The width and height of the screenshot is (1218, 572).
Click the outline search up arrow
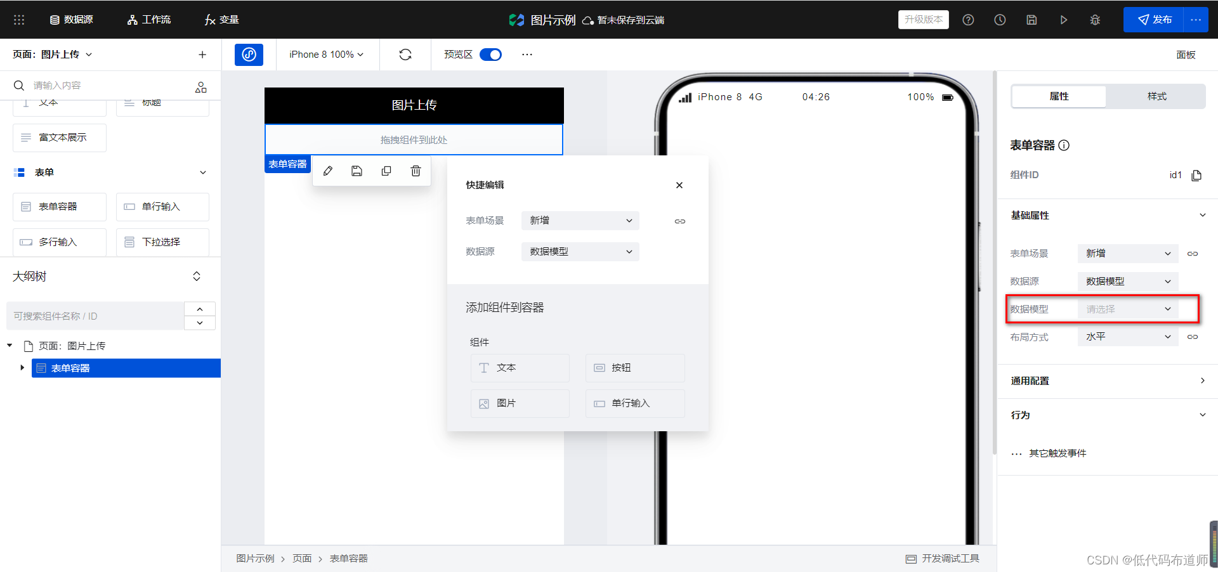pyautogui.click(x=200, y=309)
